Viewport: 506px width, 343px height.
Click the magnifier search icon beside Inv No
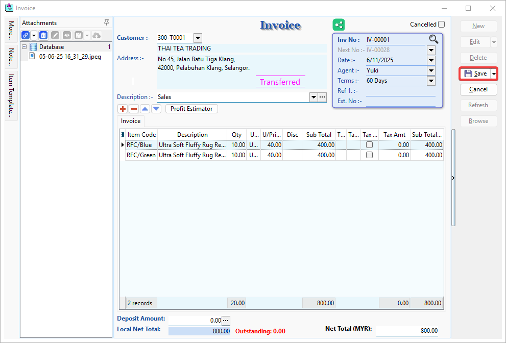[x=433, y=39]
